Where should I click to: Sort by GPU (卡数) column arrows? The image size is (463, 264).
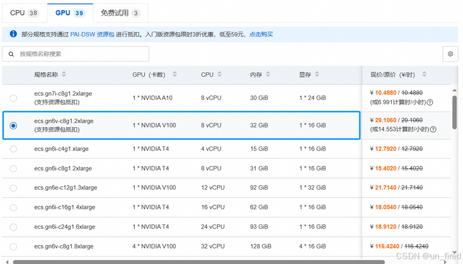[x=175, y=74]
